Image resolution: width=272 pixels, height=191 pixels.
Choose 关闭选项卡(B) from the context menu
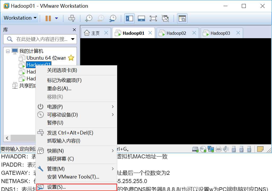[76, 70]
